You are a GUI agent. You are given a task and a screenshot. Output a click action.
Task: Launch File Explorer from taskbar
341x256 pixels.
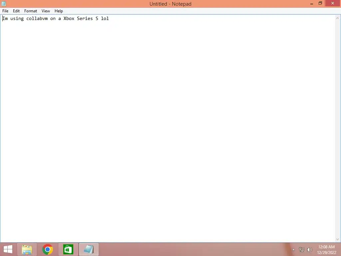[x=27, y=249]
